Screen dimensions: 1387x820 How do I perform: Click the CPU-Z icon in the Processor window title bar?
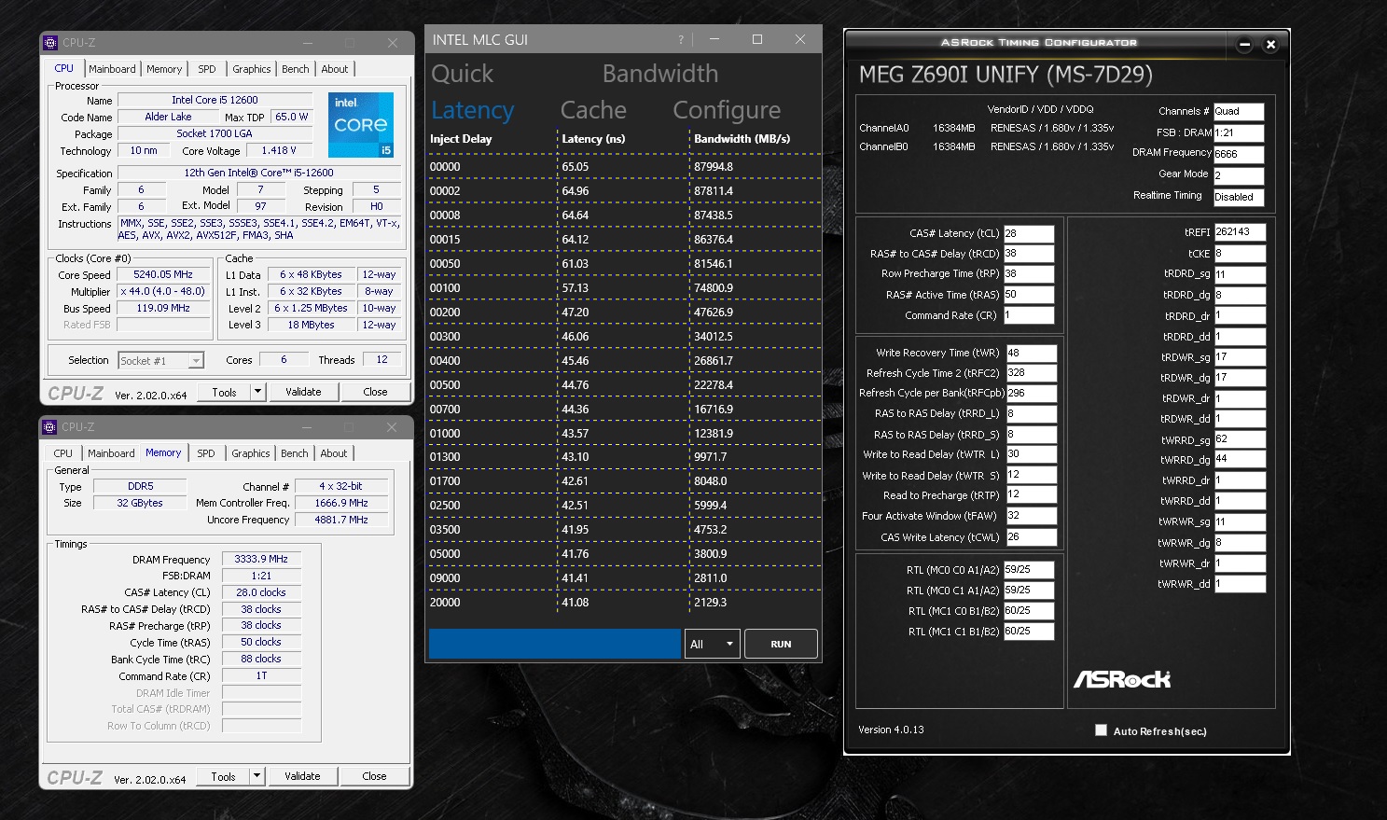50,42
